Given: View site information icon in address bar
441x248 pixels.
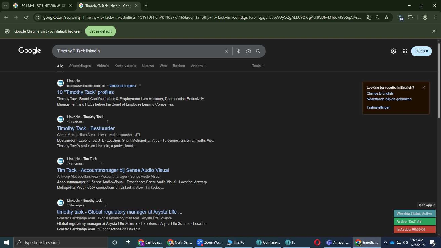Looking at the screenshot, I should pos(38,17).
